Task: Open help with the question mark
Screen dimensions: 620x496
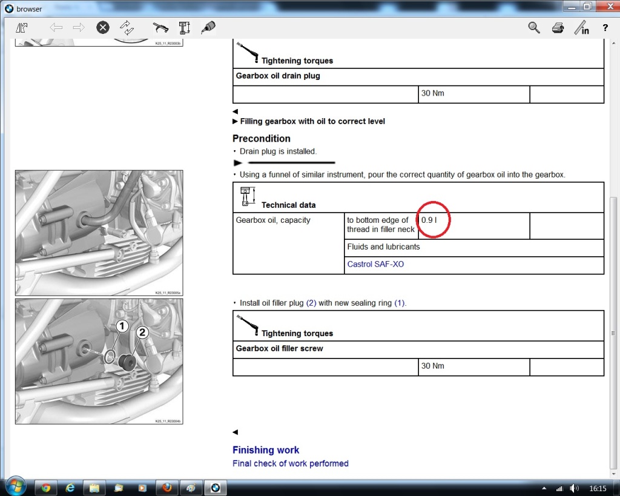Action: [x=605, y=28]
